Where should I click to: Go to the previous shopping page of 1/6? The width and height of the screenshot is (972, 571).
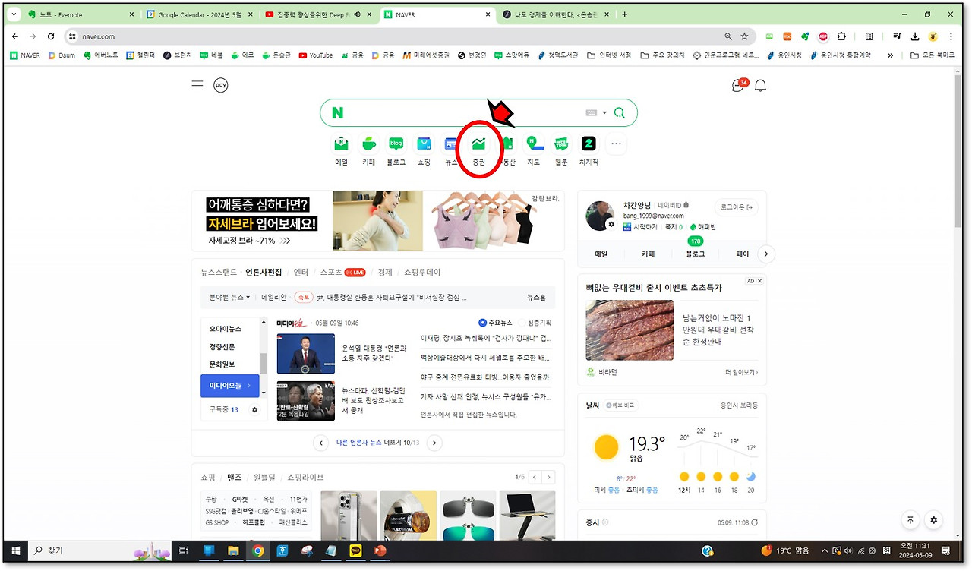point(535,477)
